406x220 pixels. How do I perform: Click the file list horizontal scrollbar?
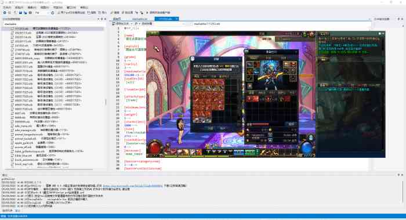(49, 169)
